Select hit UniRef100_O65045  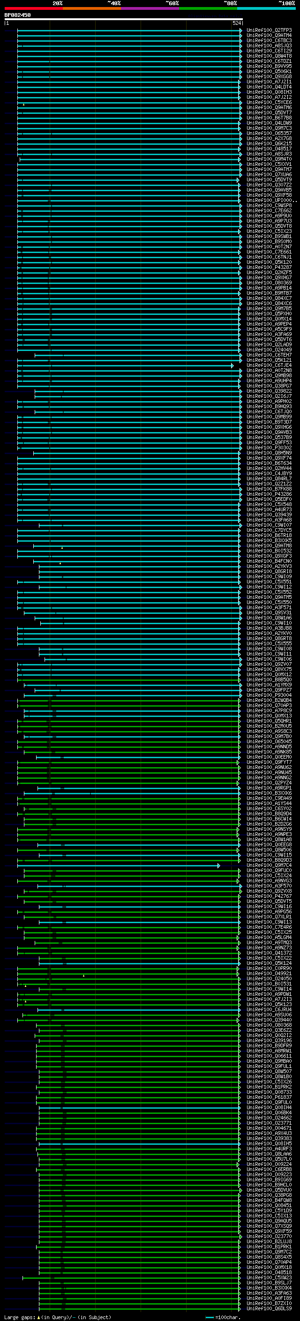click(269, 741)
